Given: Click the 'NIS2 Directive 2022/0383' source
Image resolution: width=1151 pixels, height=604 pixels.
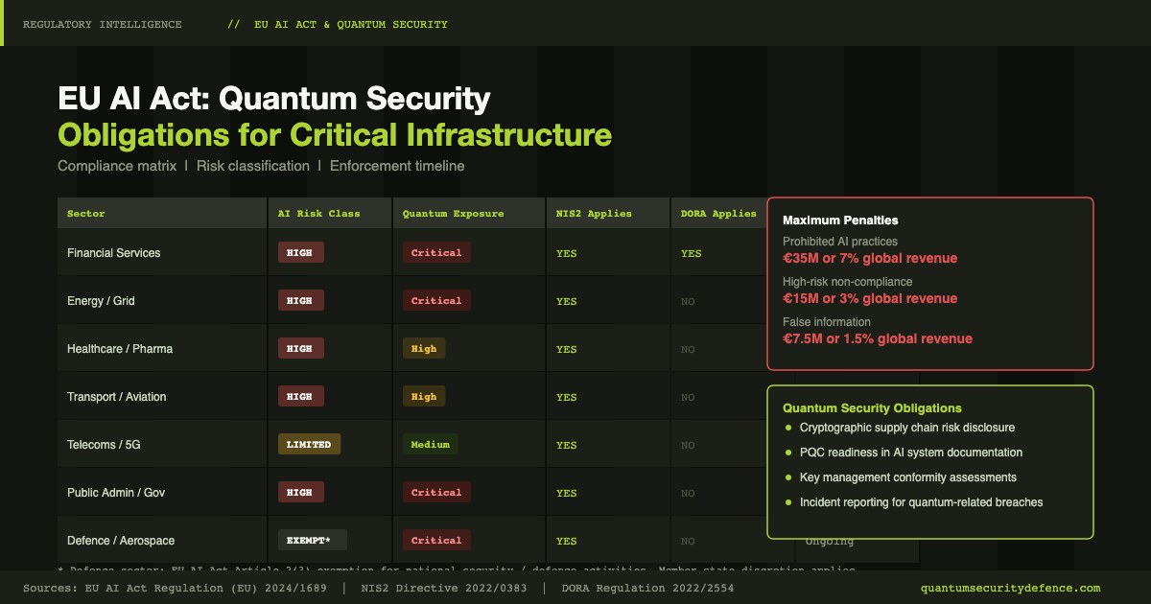Looking at the screenshot, I should click(x=444, y=588).
